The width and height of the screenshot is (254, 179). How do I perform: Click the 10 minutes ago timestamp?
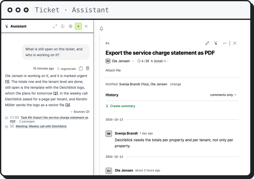coord(43,69)
